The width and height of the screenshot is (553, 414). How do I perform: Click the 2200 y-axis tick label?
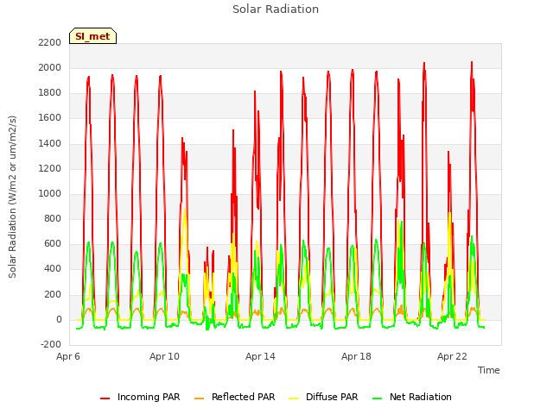(50, 42)
